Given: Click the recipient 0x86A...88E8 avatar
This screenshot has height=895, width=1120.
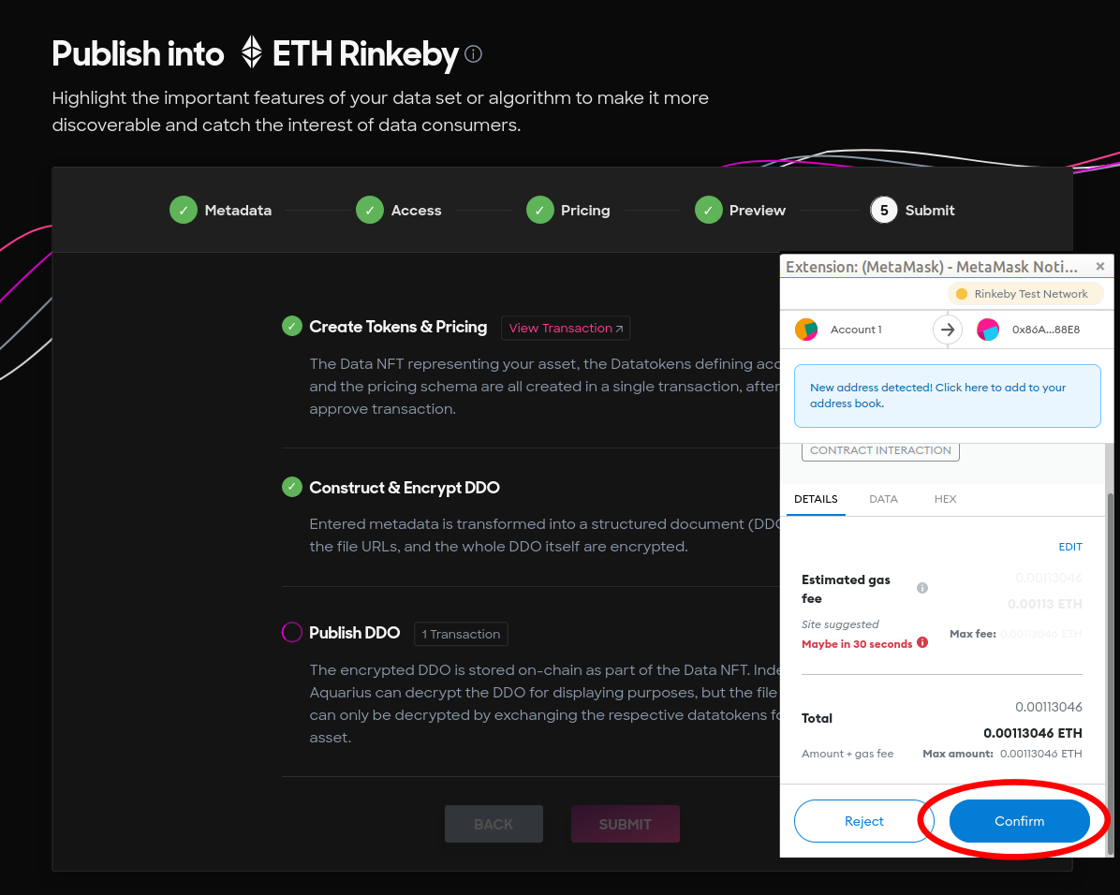Looking at the screenshot, I should point(988,330).
